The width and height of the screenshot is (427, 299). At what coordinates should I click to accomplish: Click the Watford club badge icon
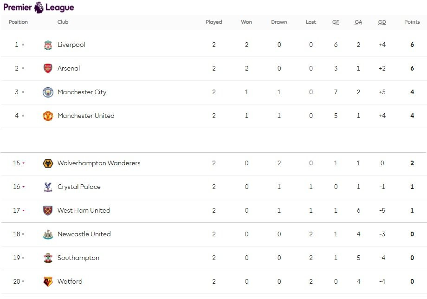(48, 282)
